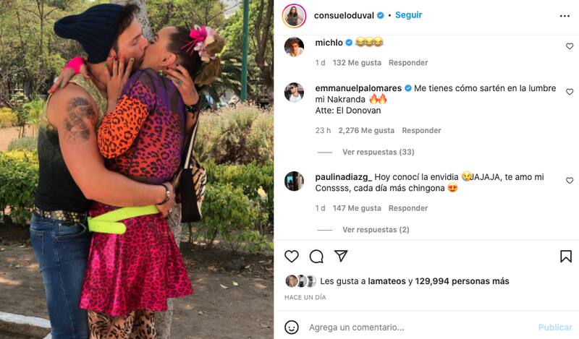Open emmanuelpalomares avatar
Screen dimensions: 579x339
tap(295, 93)
